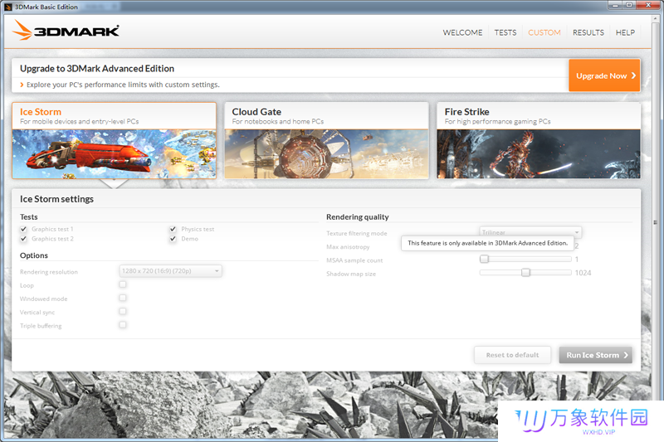This screenshot has width=664, height=442.
Task: Minimize the 3DMark window
Action: click(615, 5)
